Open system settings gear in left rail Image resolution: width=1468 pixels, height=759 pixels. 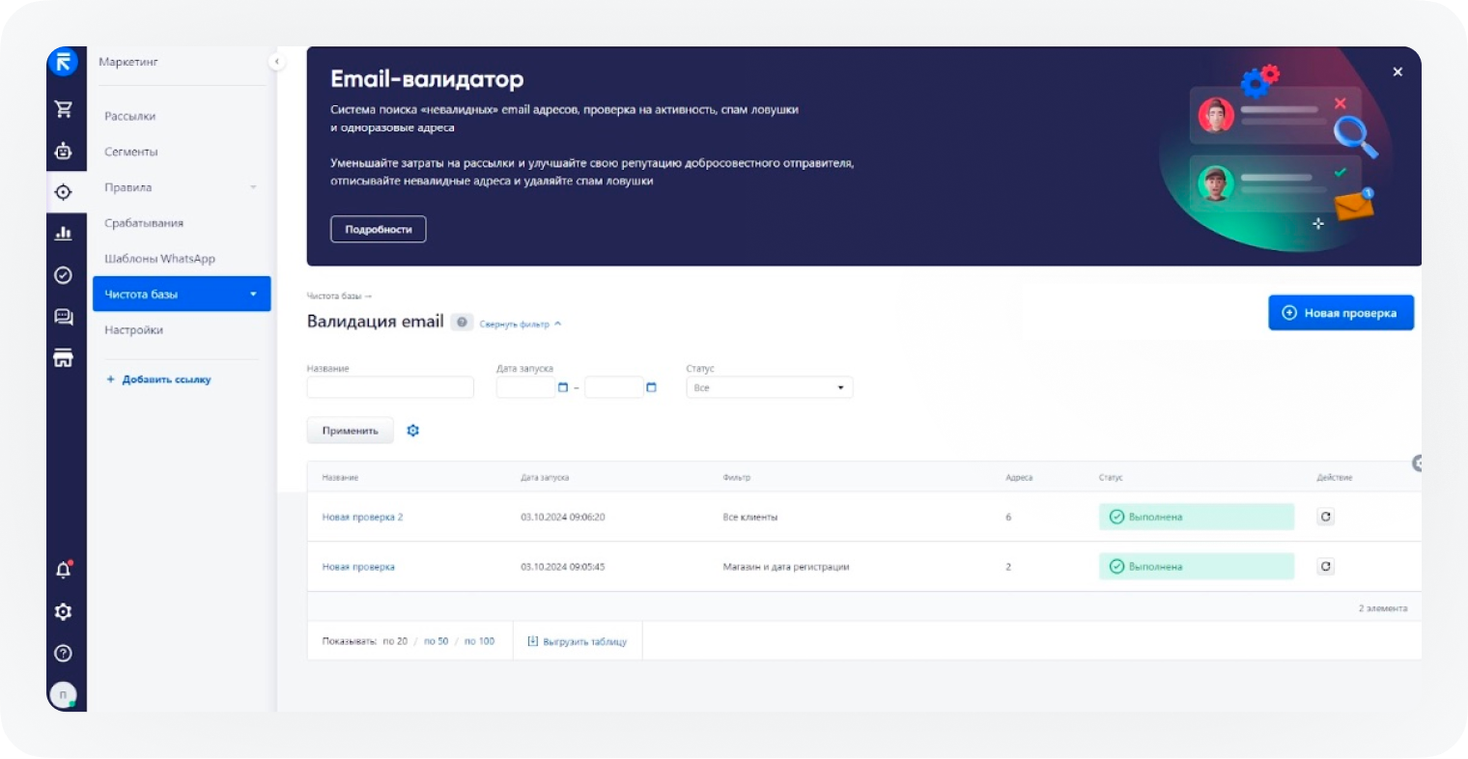[64, 611]
